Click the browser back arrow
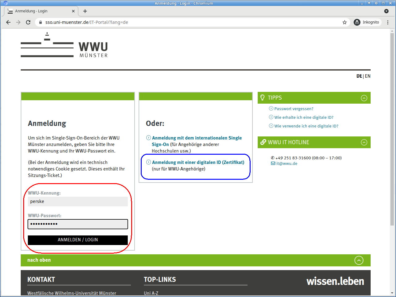Screen dimensions: 396x297 tap(8, 22)
